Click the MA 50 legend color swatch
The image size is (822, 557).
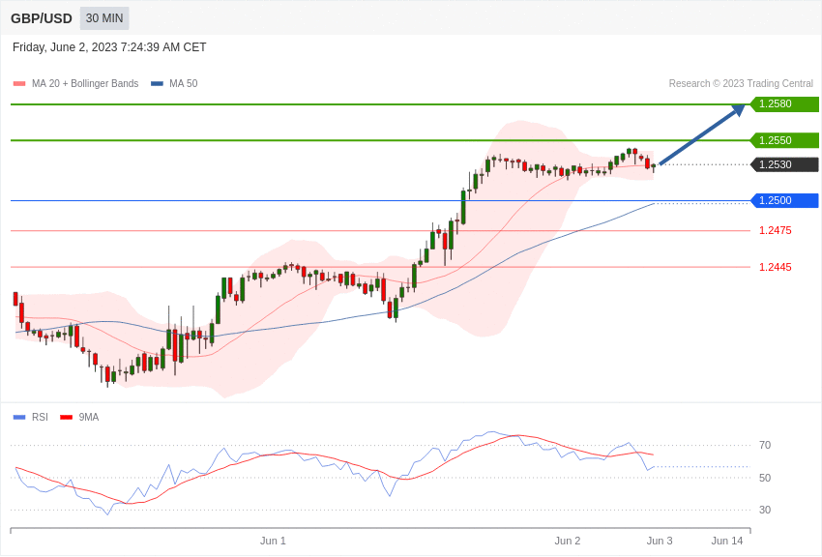click(157, 83)
